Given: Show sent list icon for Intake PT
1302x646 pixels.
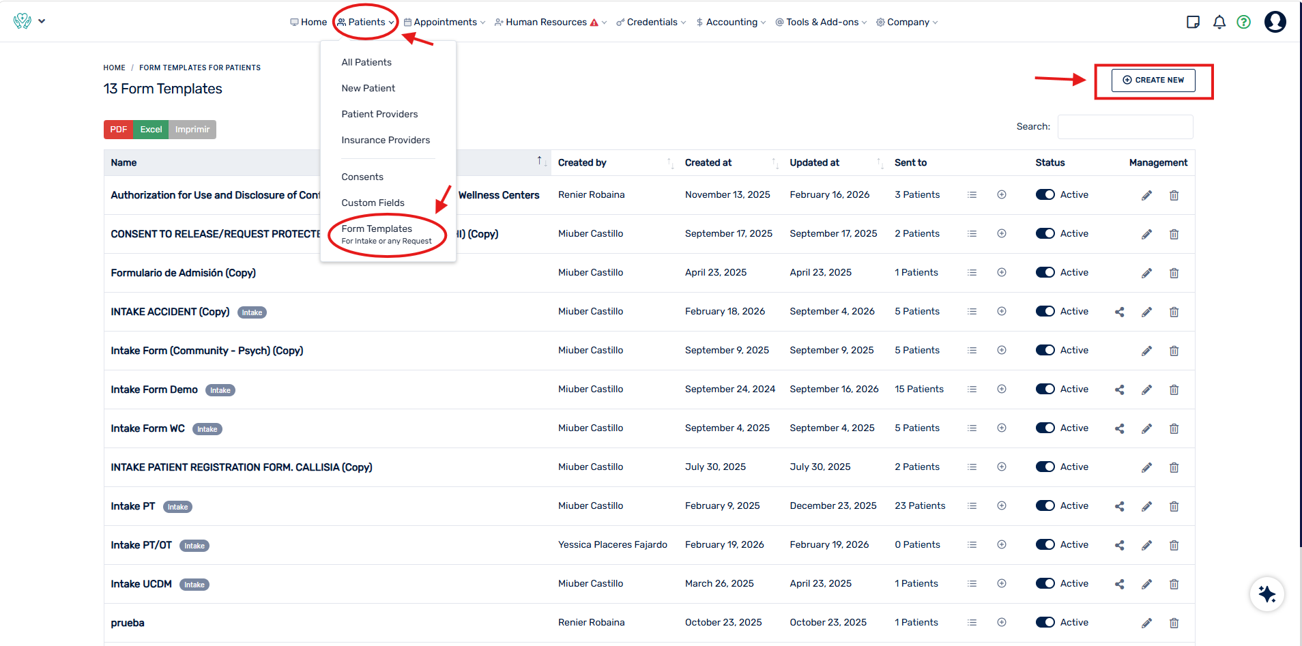Looking at the screenshot, I should pyautogui.click(x=972, y=506).
